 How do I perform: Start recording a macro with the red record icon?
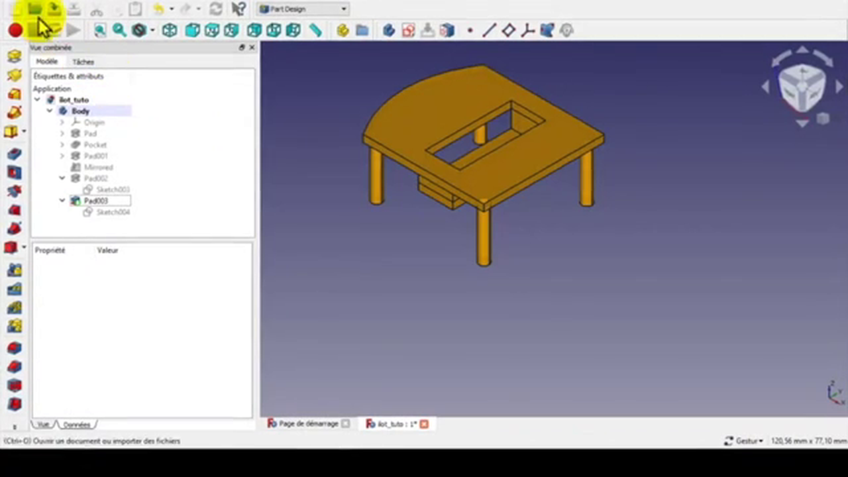pos(15,30)
